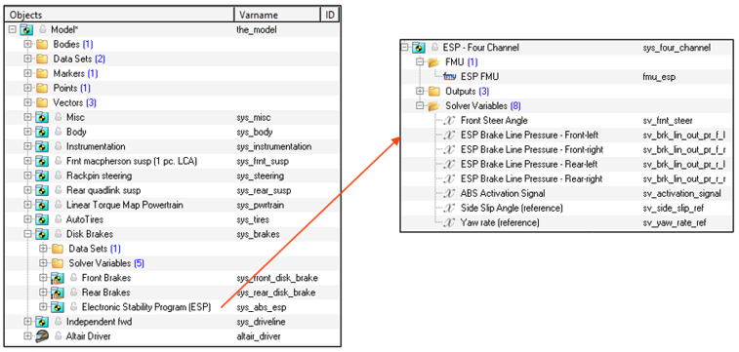Image resolution: width=739 pixels, height=352 pixels.
Task: Expand the Outputs (3) folder
Action: [420, 92]
